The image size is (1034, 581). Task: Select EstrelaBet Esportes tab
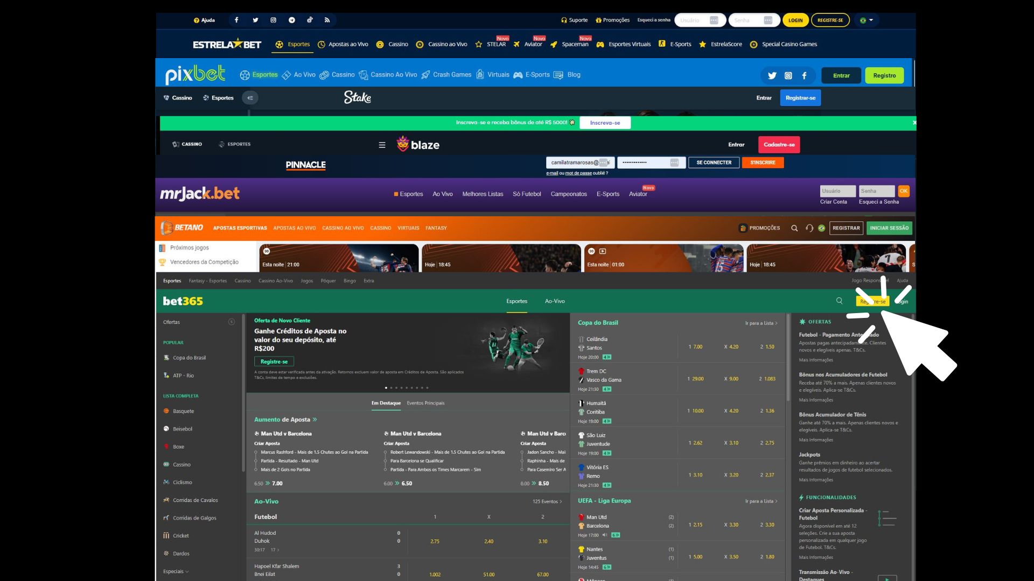pyautogui.click(x=292, y=44)
